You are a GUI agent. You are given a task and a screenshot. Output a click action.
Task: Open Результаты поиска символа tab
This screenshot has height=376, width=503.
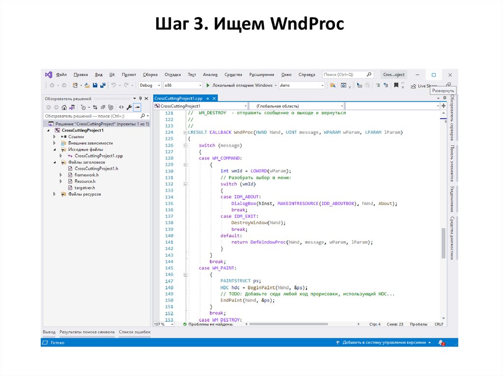(87, 332)
